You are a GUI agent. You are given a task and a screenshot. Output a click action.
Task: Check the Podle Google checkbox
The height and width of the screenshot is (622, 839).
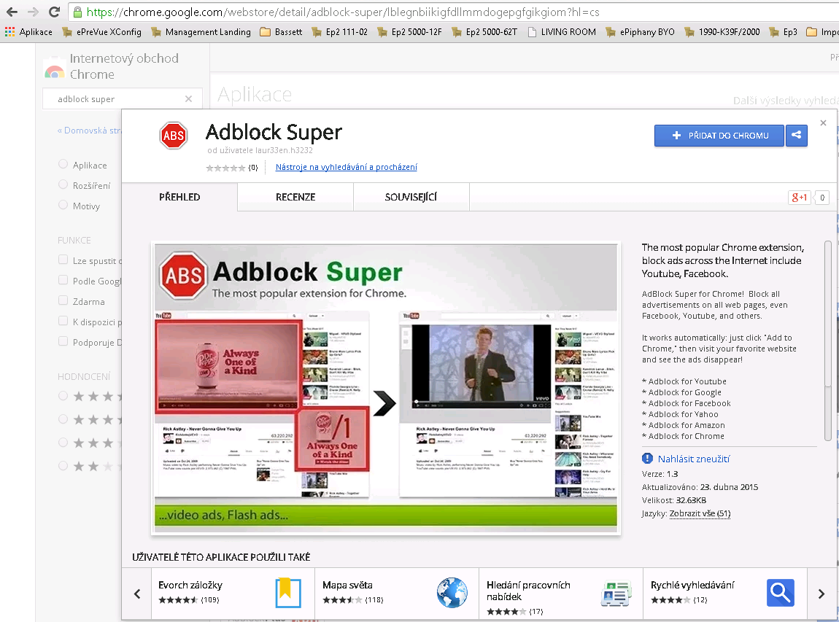point(63,280)
